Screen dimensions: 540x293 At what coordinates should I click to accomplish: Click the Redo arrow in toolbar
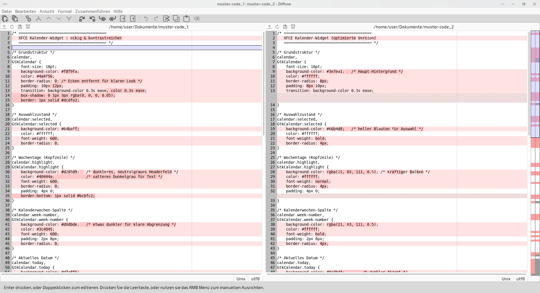point(156,19)
